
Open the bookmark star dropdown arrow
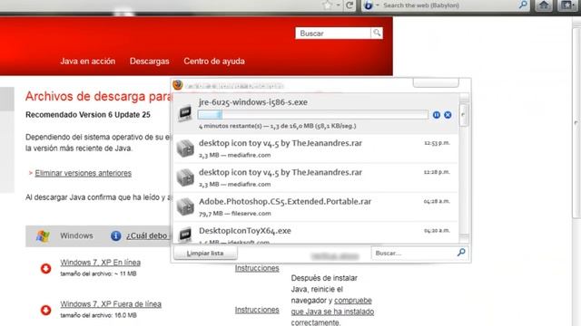pos(338,5)
